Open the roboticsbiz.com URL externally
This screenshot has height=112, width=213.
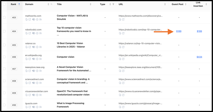(x=123, y=33)
